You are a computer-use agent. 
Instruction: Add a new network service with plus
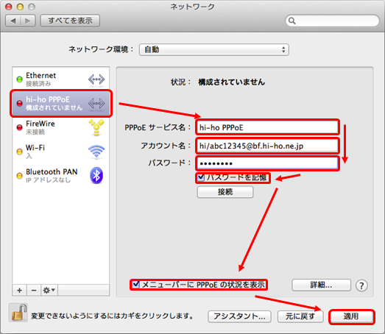click(20, 291)
